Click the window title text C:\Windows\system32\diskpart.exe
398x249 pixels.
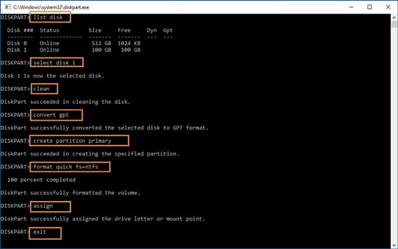pyautogui.click(x=51, y=7)
